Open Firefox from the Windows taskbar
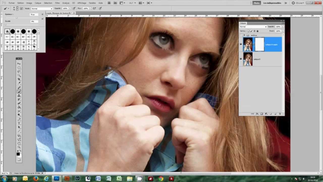 pyautogui.click(x=36, y=179)
